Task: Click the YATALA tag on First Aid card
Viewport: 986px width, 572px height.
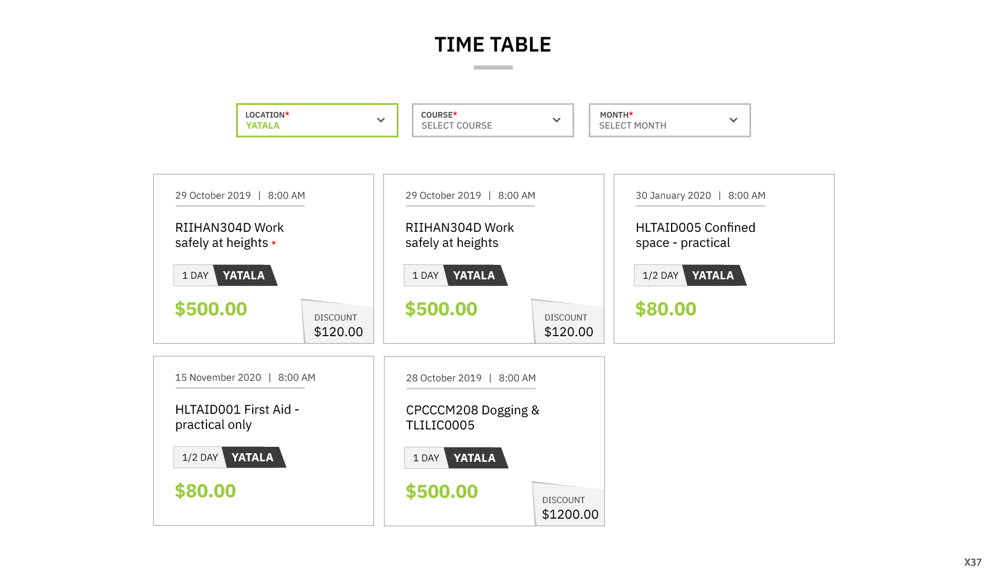Action: 252,458
